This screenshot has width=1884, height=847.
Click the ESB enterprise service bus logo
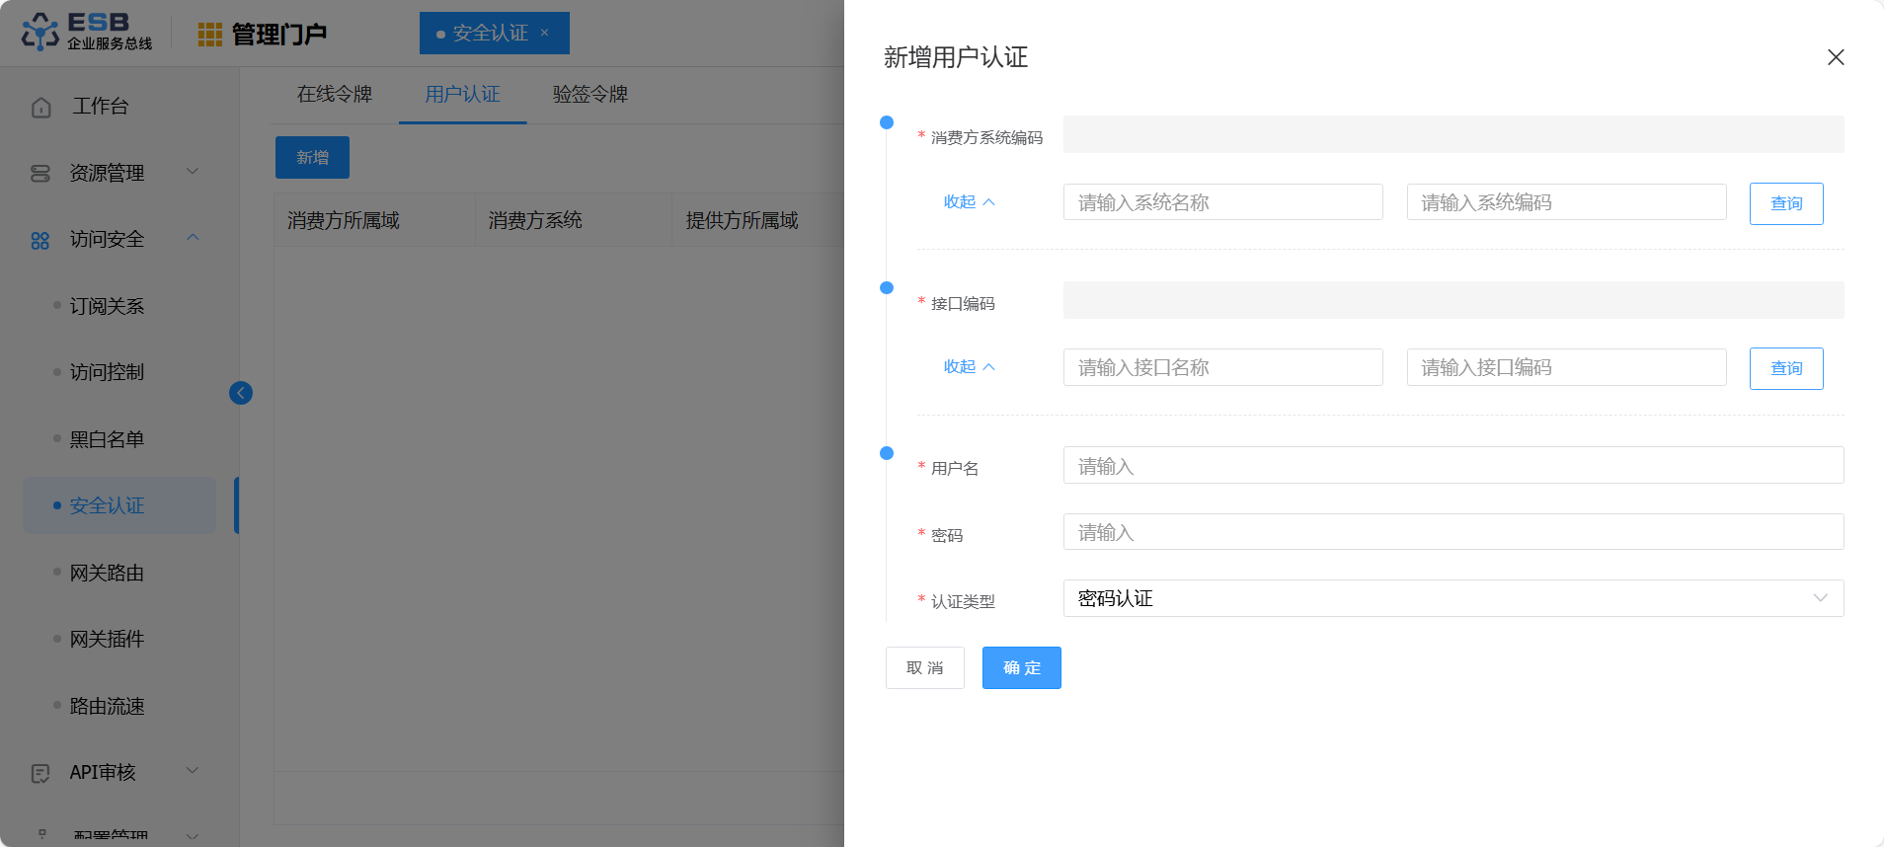pos(87,32)
